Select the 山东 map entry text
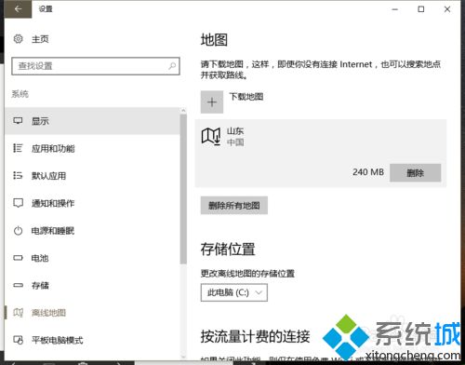The image size is (465, 365). (235, 131)
